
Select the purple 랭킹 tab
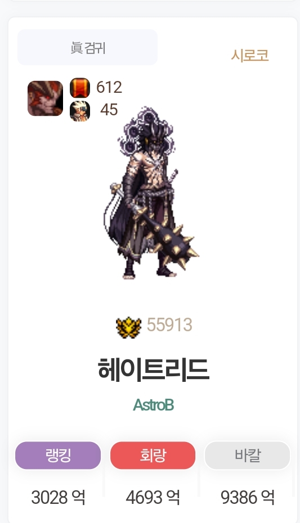[x=58, y=456]
